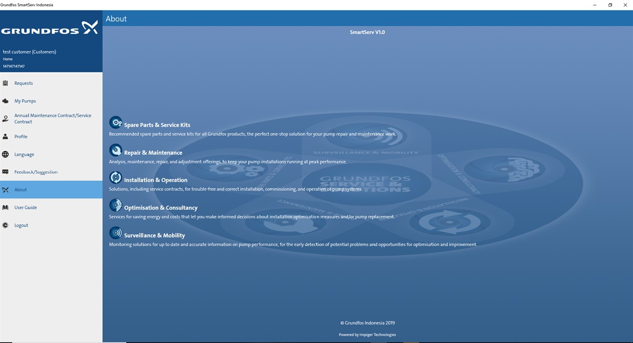Open the User Guide book icon
Viewport: 633px width, 343px height.
click(x=5, y=207)
